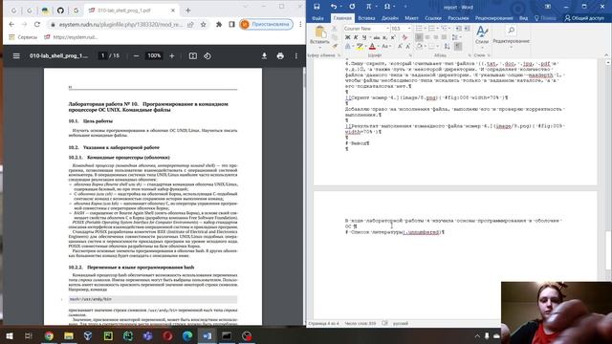Zoom in the PDF with plus button
This screenshot has width=612, height=344.
(172, 55)
